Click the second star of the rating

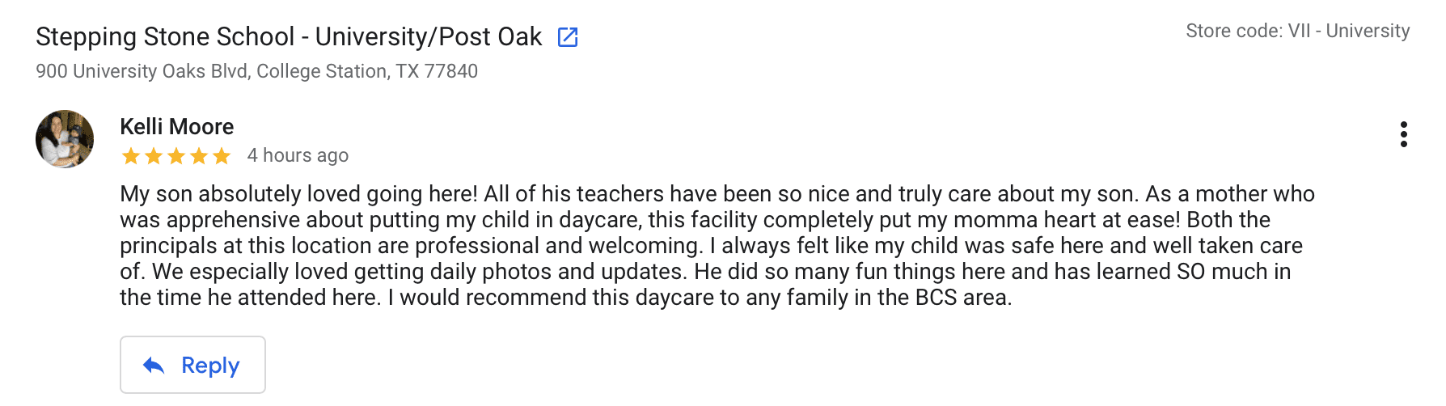coord(153,156)
